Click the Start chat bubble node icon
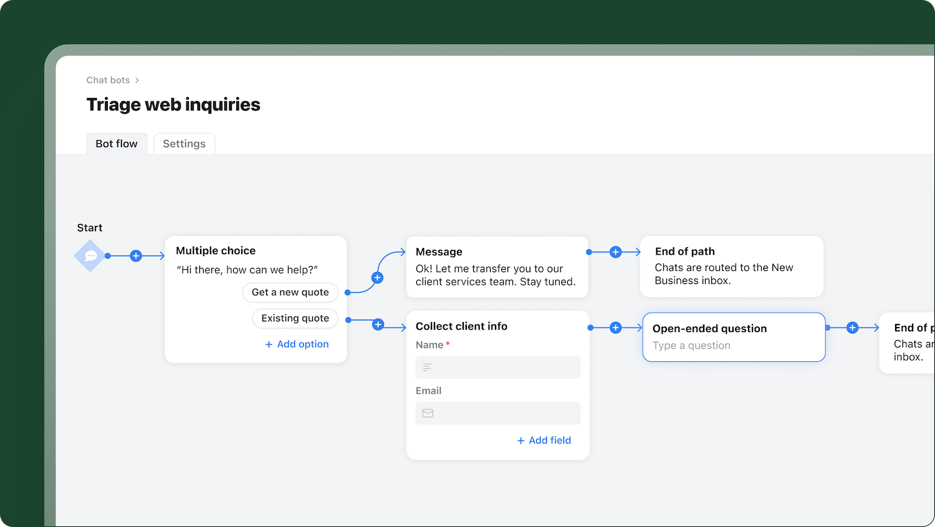 click(90, 256)
